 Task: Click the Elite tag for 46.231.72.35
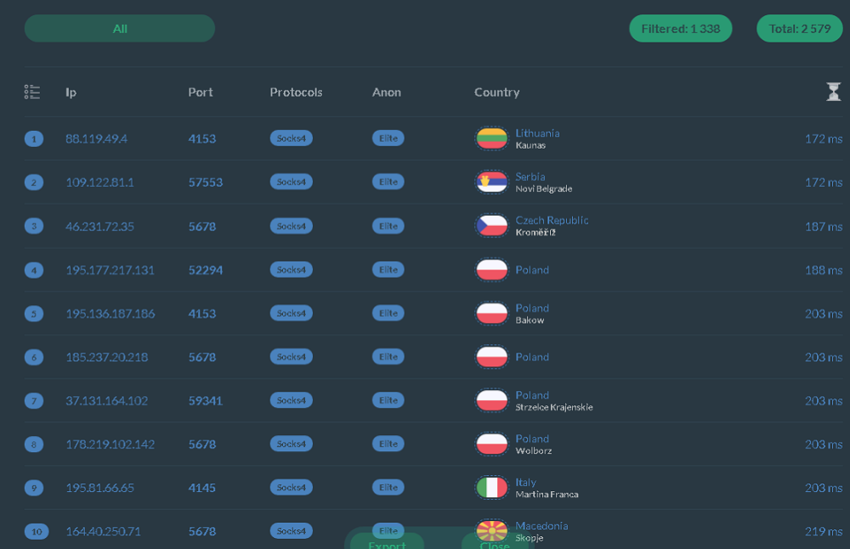coord(388,226)
